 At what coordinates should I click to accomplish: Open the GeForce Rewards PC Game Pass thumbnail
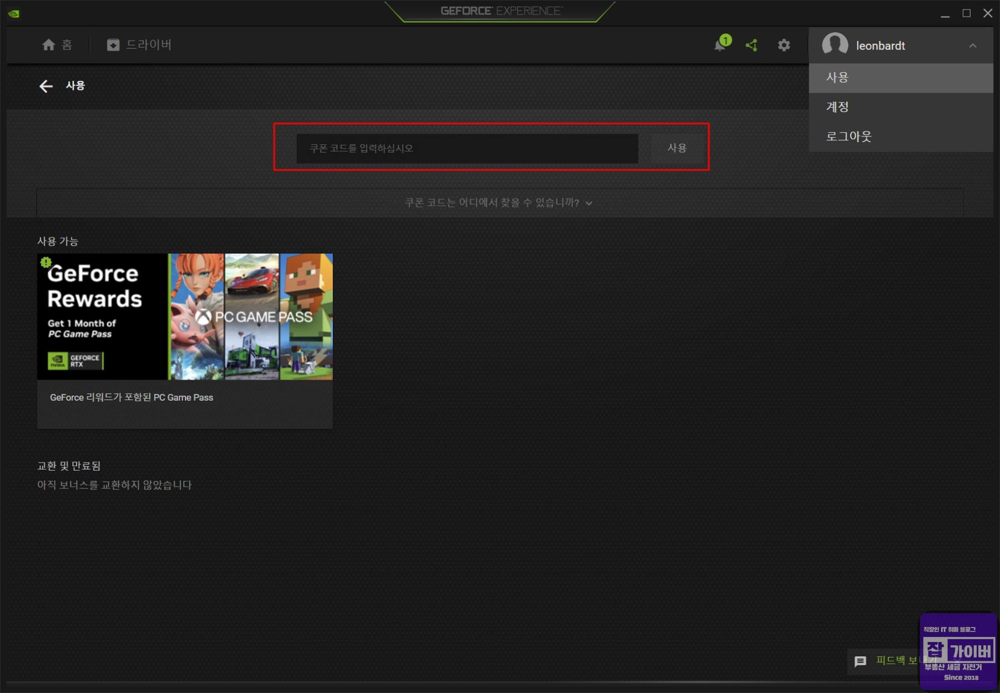pyautogui.click(x=185, y=317)
